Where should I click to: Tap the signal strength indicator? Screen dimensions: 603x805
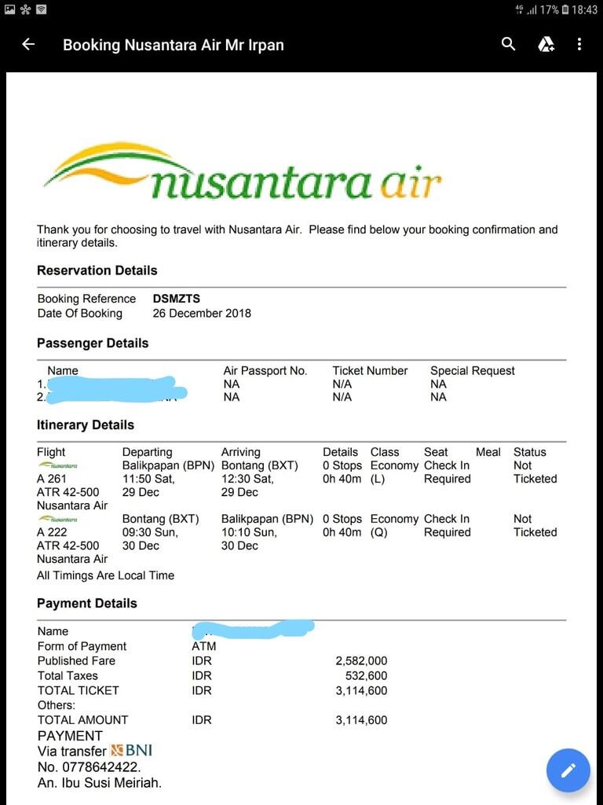point(532,9)
